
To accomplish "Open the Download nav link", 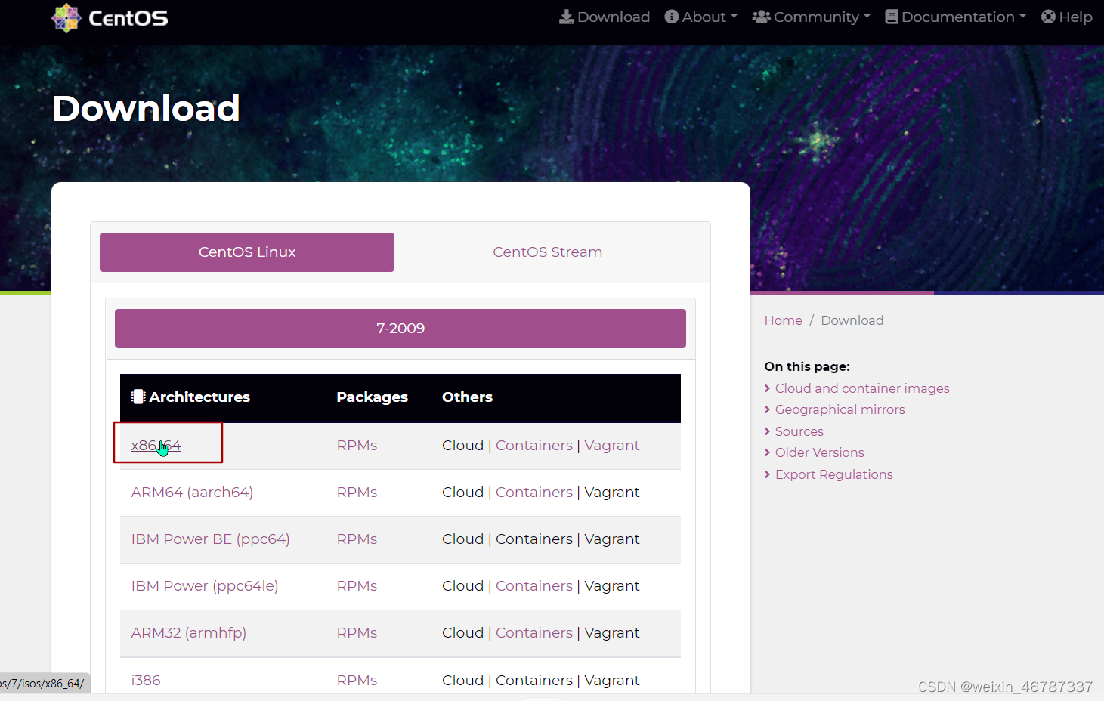I will click(605, 17).
